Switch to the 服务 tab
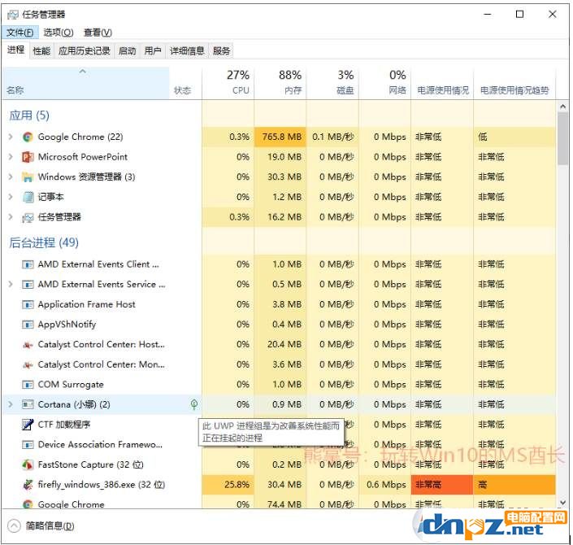This screenshot has height=545, width=573. click(x=221, y=51)
